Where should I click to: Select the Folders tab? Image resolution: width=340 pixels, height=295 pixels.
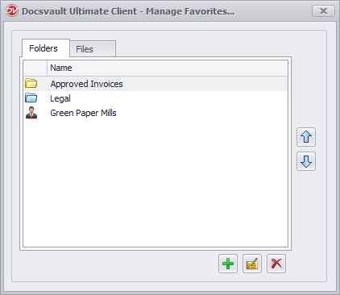tap(46, 48)
